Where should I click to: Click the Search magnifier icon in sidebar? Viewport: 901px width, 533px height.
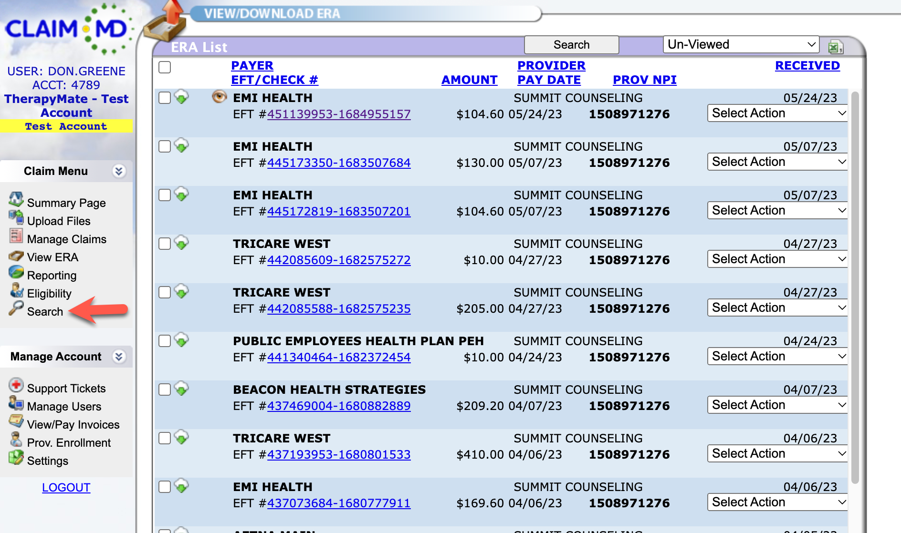pyautogui.click(x=16, y=308)
